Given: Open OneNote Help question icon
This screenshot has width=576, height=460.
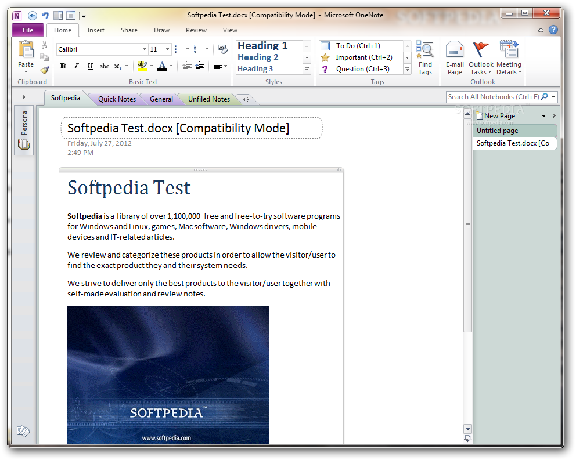Looking at the screenshot, I should (553, 30).
